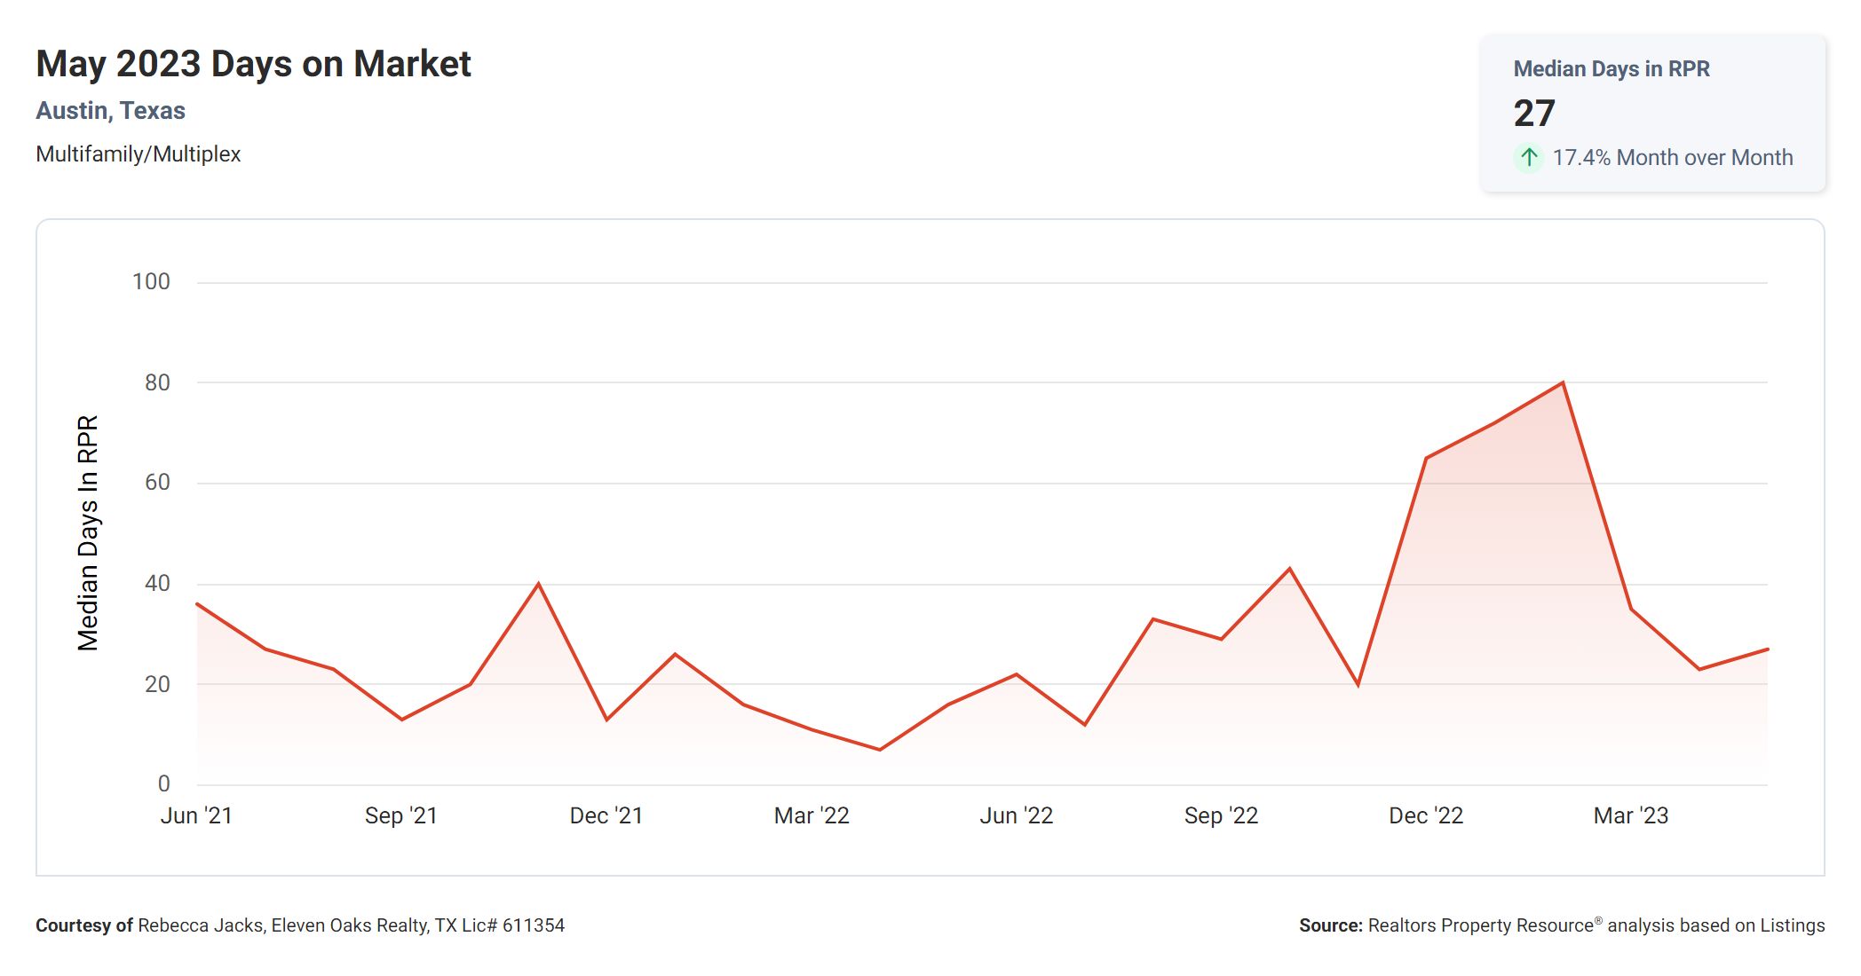
Task: Click the Jun '21 x-axis label
Action: (196, 815)
